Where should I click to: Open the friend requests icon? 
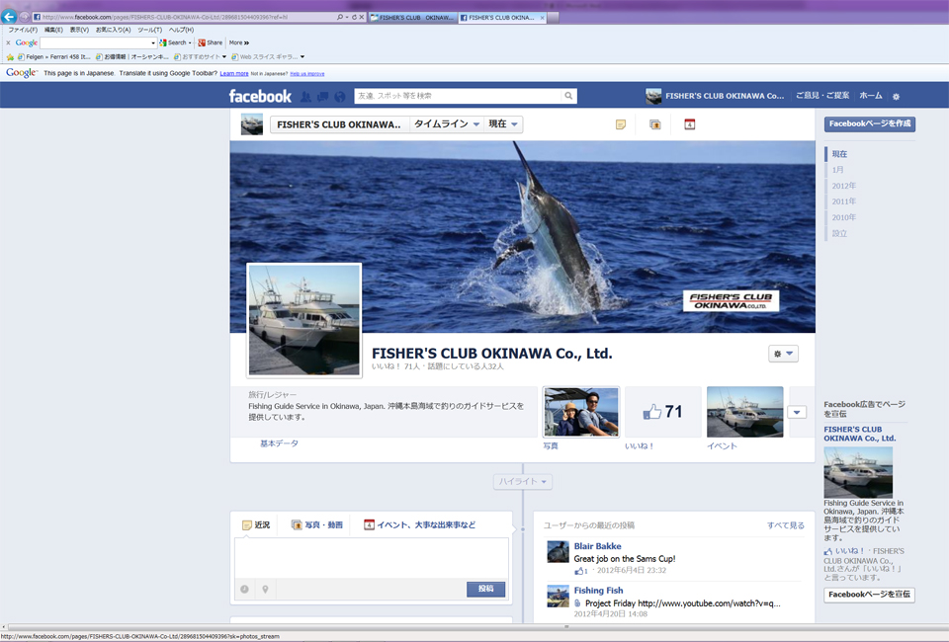point(305,96)
